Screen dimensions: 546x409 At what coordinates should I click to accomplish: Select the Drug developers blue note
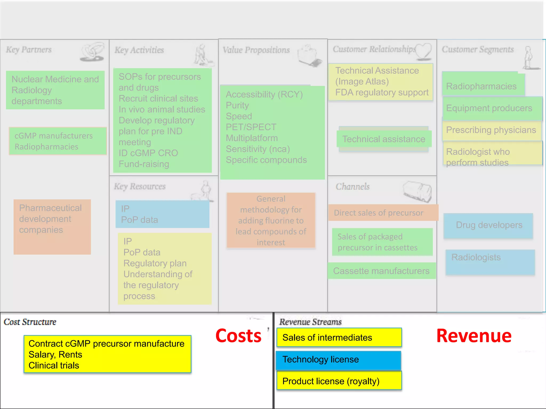pyautogui.click(x=488, y=226)
